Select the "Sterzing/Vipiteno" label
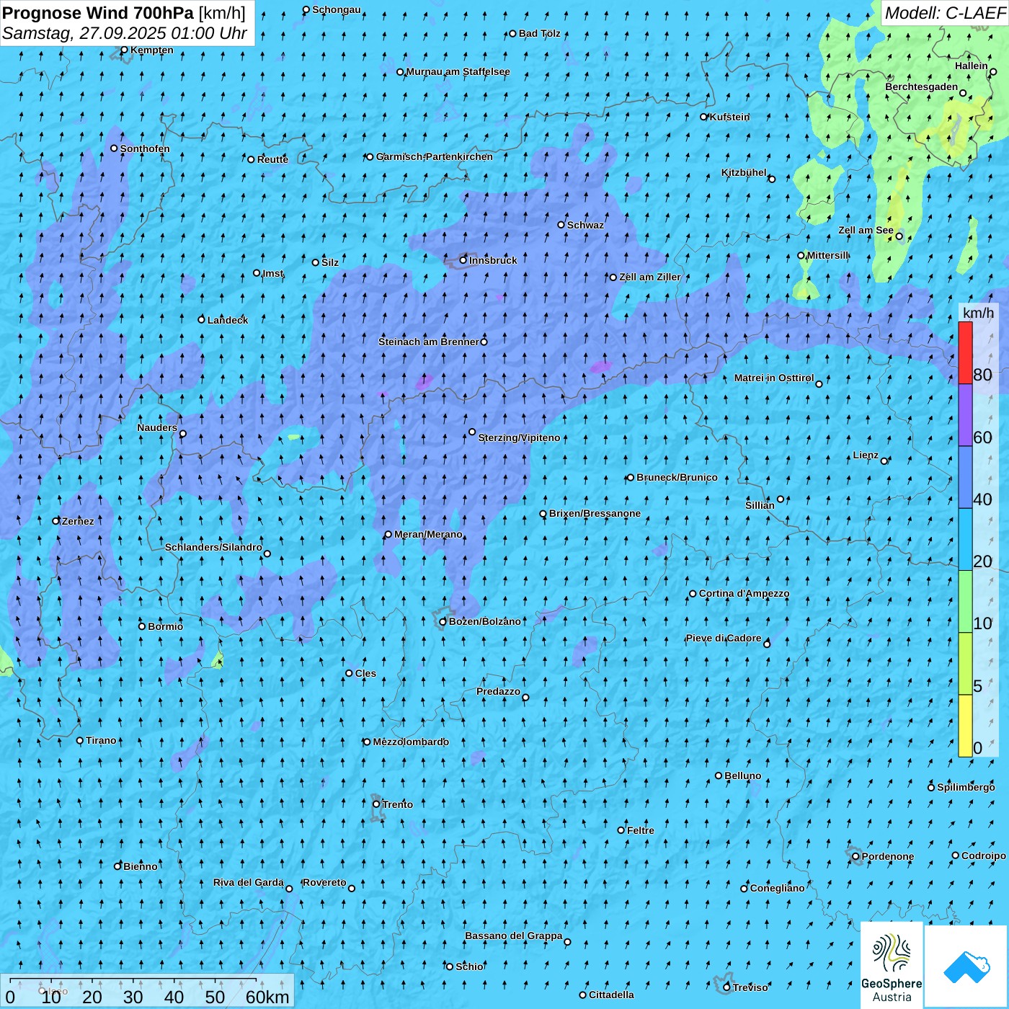 tap(519, 437)
